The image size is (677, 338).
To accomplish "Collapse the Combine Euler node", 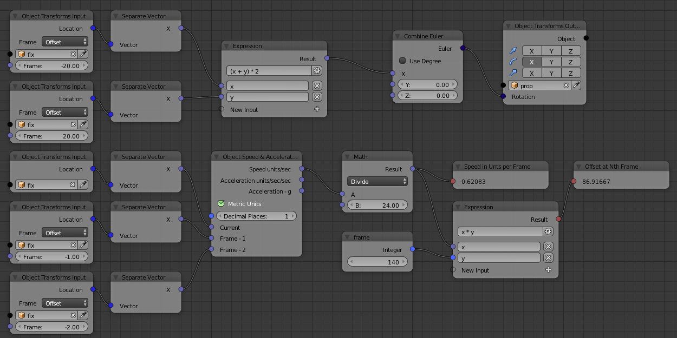I will (398, 36).
